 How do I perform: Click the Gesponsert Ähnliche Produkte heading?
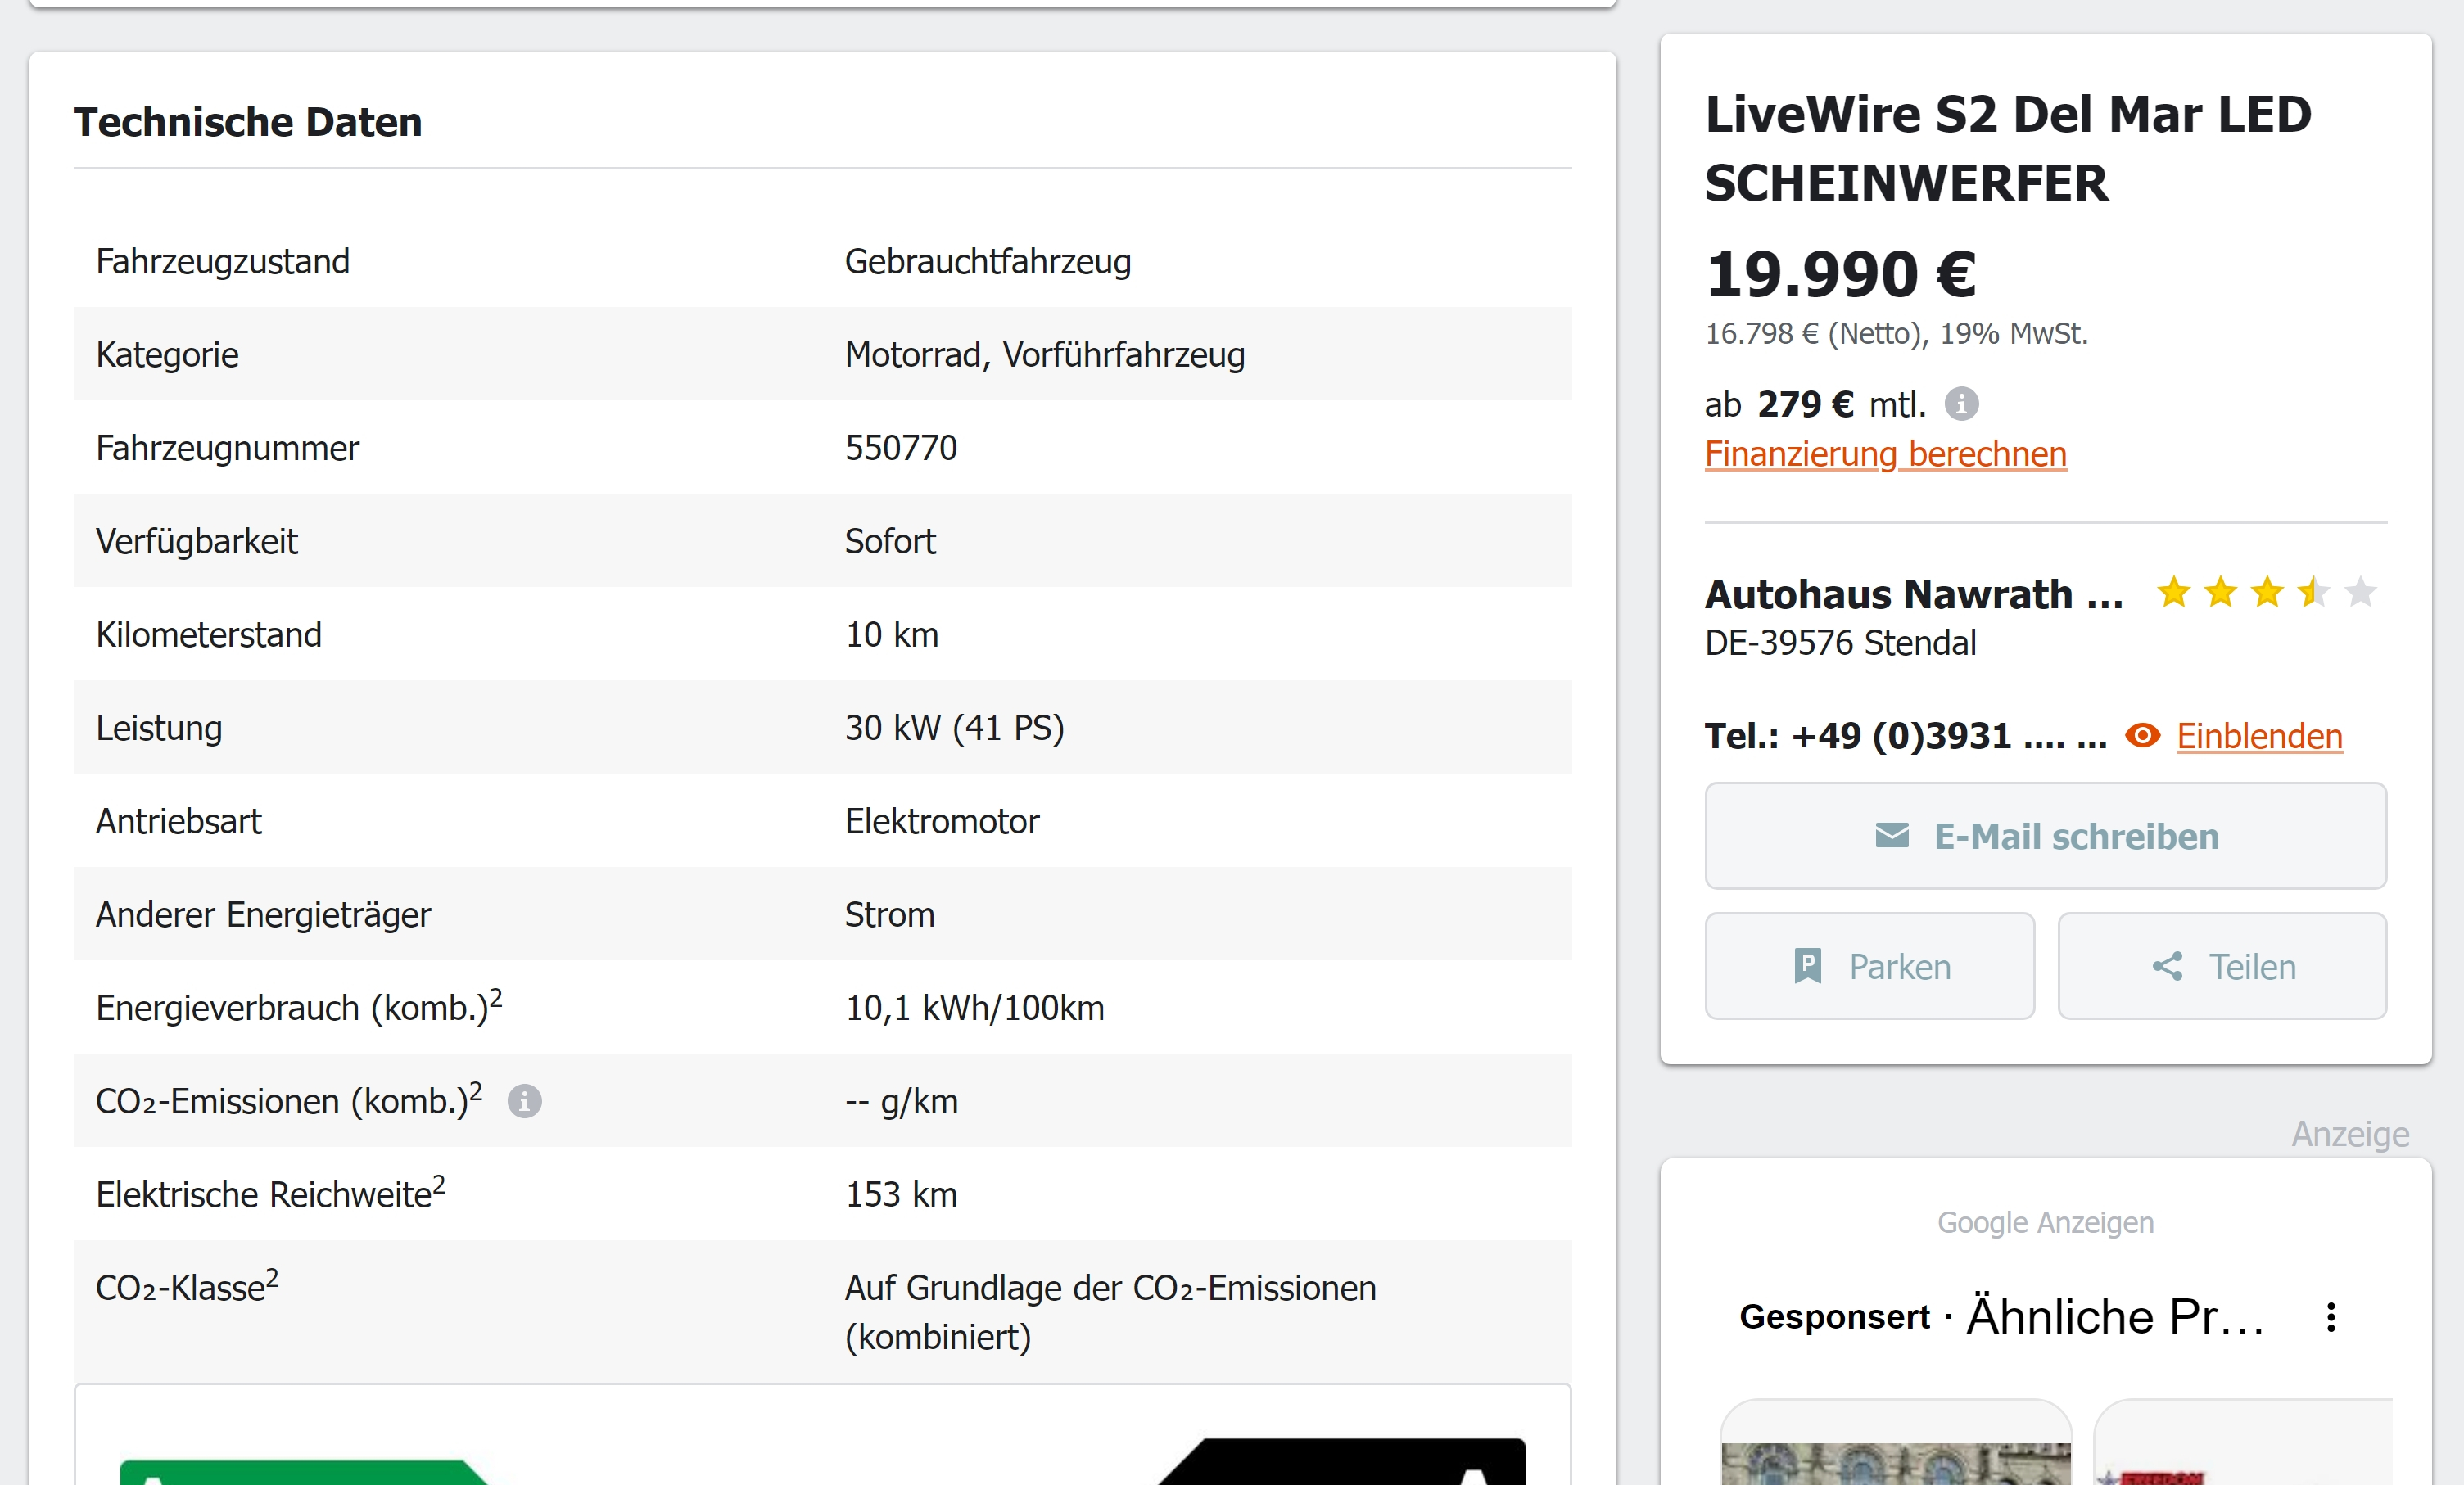pos(2000,1317)
